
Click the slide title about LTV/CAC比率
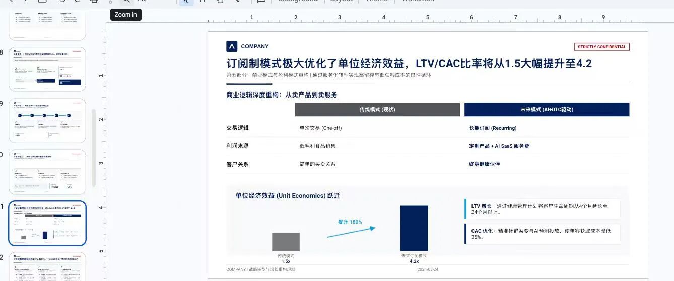point(409,64)
